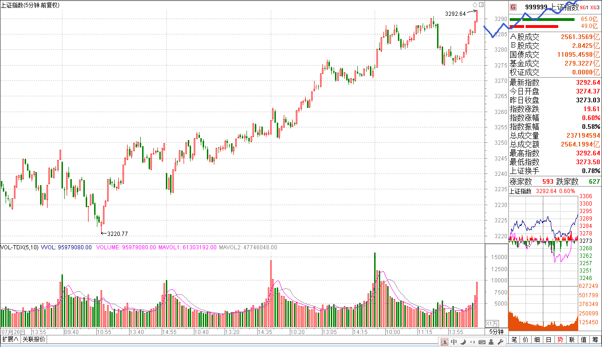This screenshot has width=602, height=347.
Task: Click the split-panel icon at chart top-right
Action: click(x=481, y=5)
